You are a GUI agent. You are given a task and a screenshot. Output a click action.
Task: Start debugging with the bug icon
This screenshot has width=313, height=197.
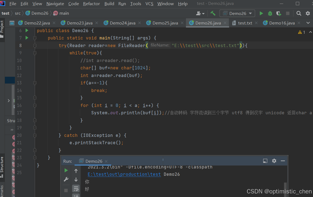coord(270,13)
